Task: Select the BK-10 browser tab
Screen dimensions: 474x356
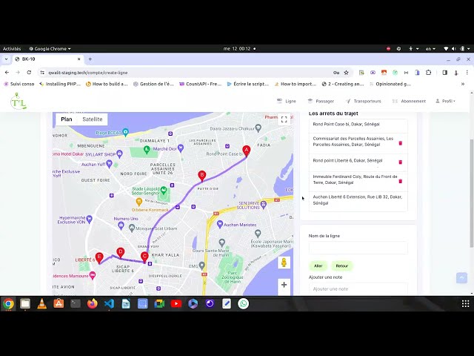Action: click(x=47, y=59)
